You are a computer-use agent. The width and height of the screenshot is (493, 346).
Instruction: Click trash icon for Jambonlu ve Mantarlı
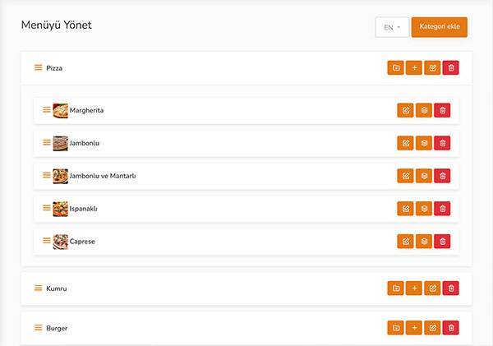pos(442,176)
